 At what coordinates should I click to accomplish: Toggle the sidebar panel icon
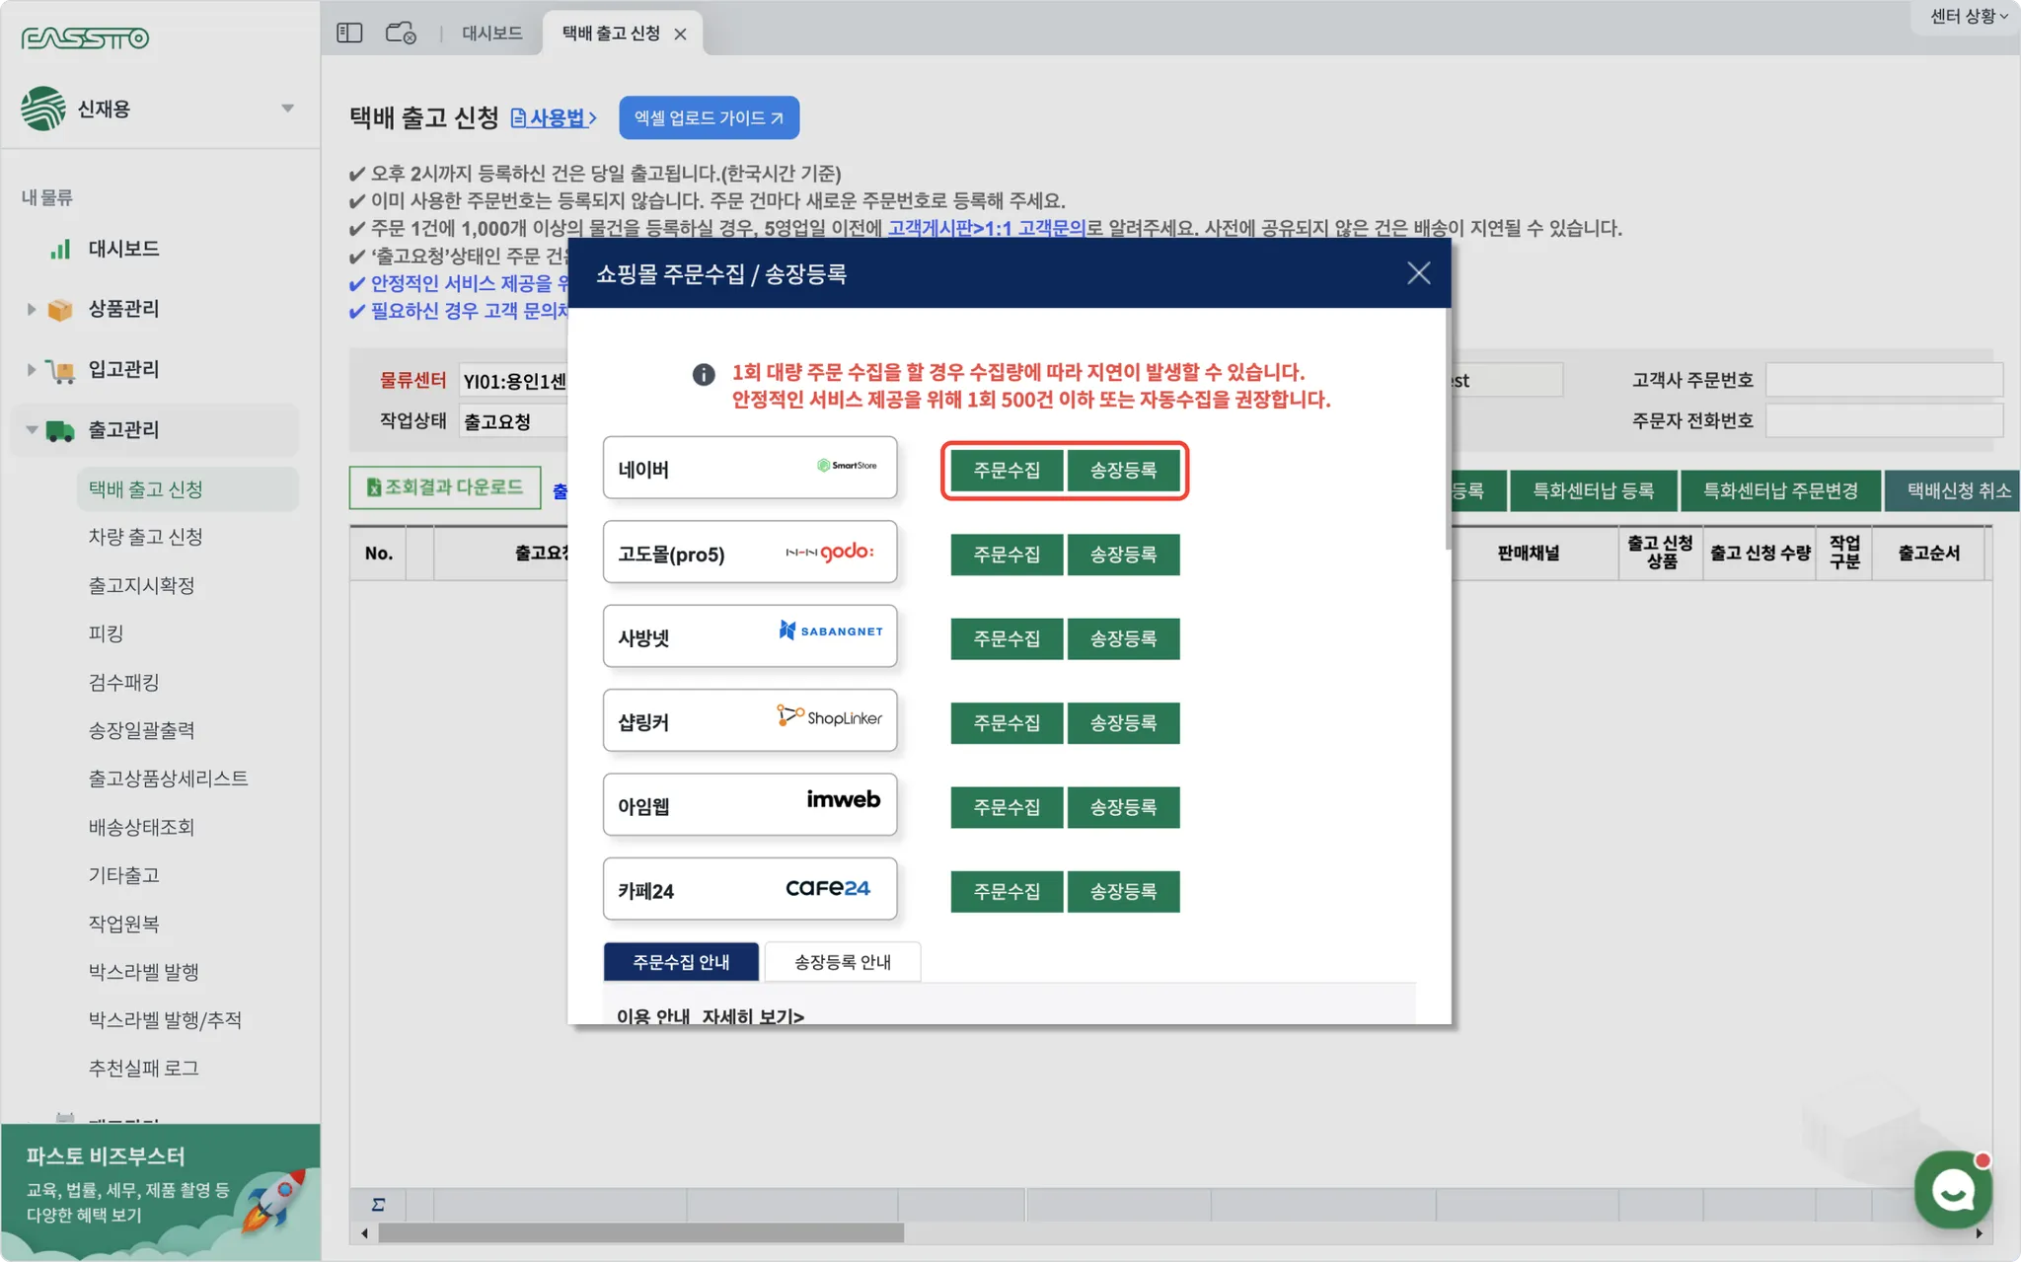tap(349, 33)
